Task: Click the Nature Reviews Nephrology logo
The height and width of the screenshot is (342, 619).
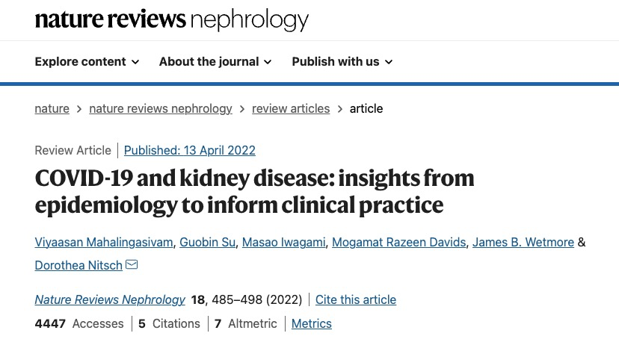Action: (171, 20)
